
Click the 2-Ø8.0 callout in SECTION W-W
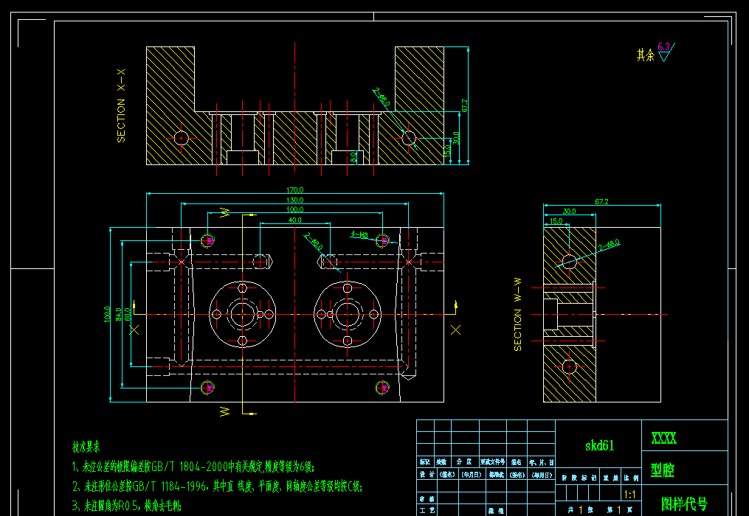coord(609,245)
